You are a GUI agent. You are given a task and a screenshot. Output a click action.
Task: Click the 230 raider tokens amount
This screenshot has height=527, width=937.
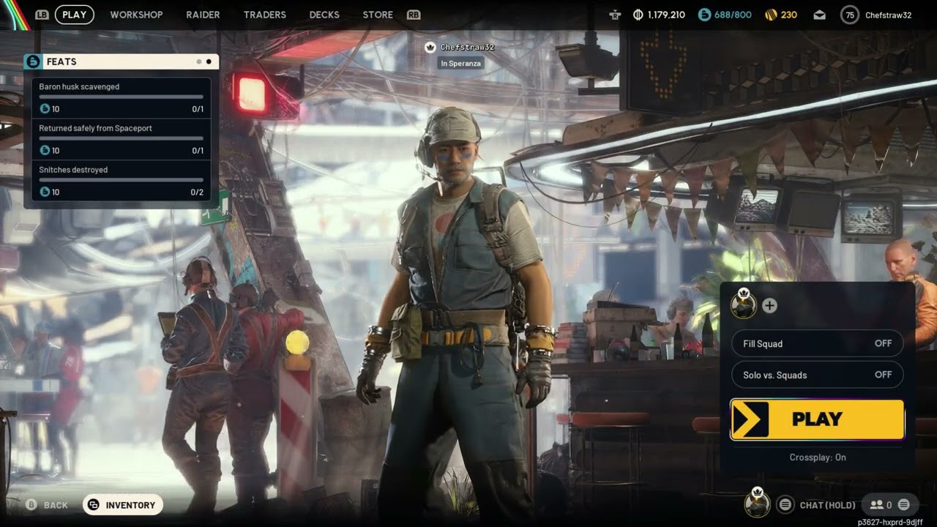788,15
